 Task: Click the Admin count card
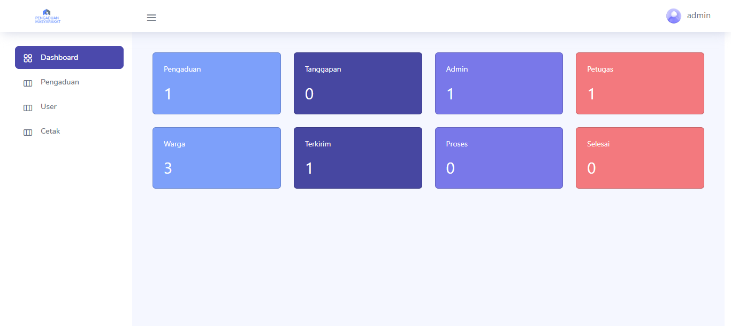coord(499,83)
